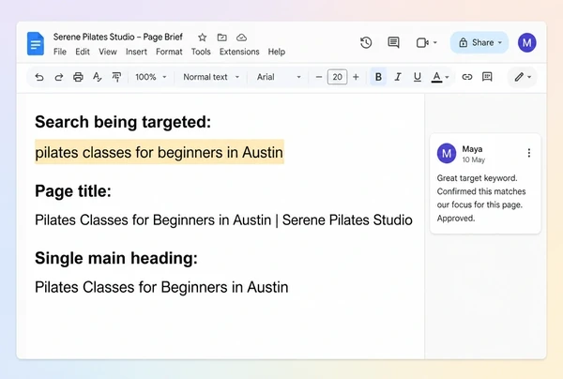563x379 pixels.
Task: Open the Edit menu
Action: point(83,52)
